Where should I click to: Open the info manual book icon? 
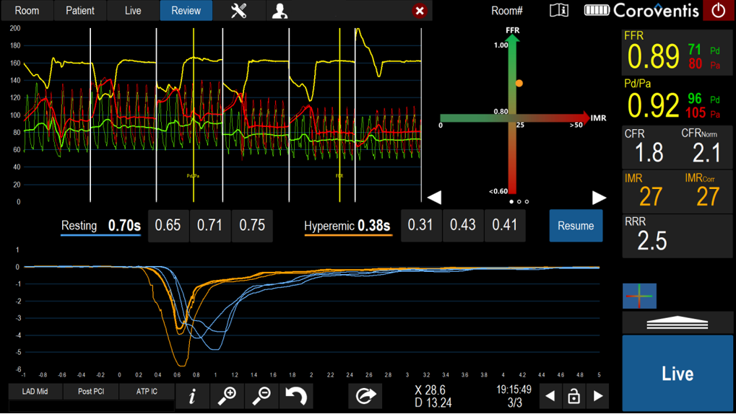[x=559, y=11]
